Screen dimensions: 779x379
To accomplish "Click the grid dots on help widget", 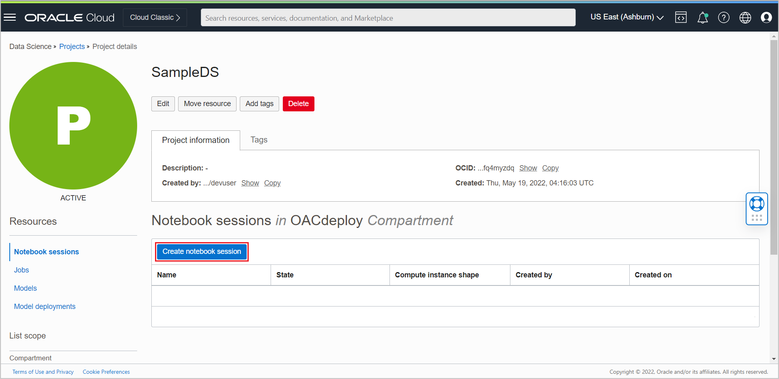I will [x=757, y=218].
